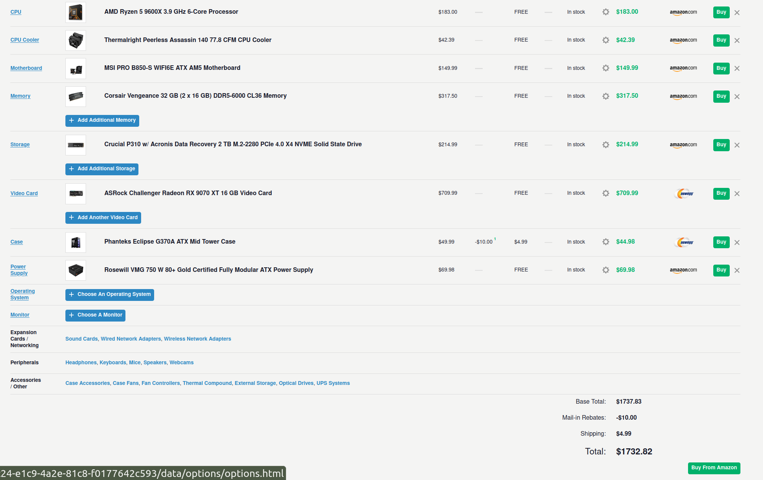Click Choose A Monitor button
The image size is (763, 480).
95,315
